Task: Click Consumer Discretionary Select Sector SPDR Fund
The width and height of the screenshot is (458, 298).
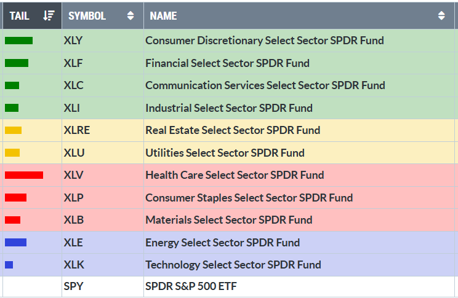Action: [264, 41]
